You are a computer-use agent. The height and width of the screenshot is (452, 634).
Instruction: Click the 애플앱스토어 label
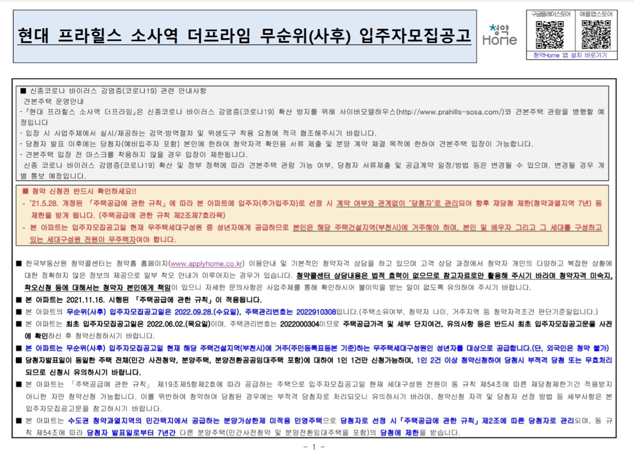point(596,14)
